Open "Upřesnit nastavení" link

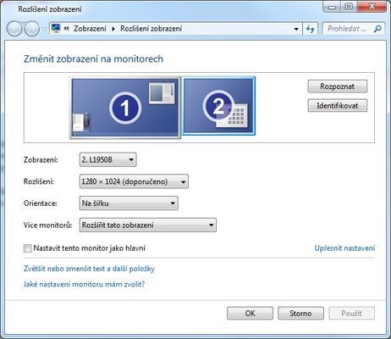coord(344,248)
